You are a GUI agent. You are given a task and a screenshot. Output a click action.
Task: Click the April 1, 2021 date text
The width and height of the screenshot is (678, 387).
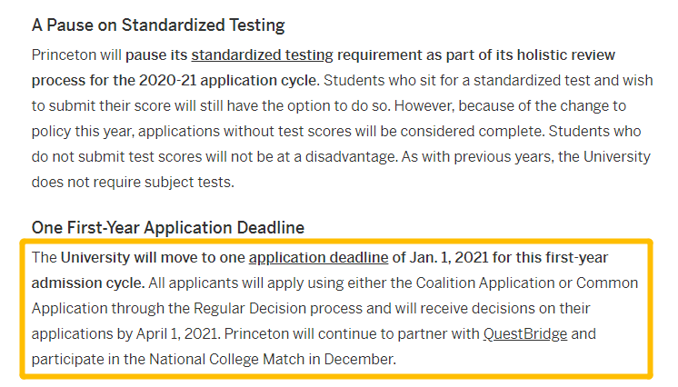click(x=178, y=333)
